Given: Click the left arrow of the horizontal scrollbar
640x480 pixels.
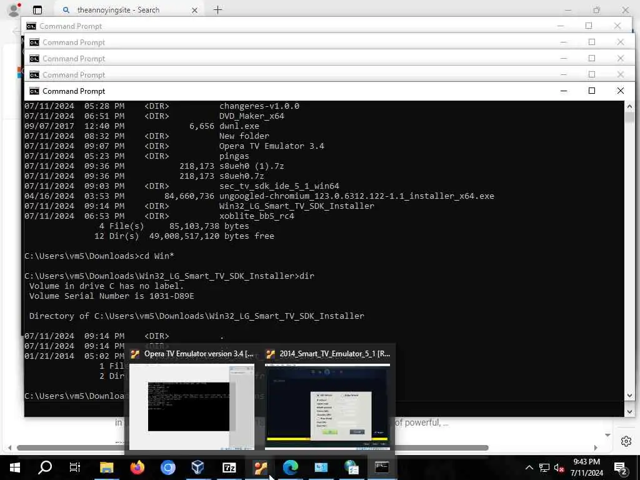Looking at the screenshot, I should [x=10, y=447].
